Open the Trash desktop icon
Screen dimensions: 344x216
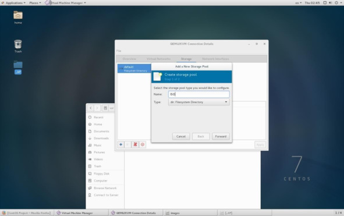18,46
